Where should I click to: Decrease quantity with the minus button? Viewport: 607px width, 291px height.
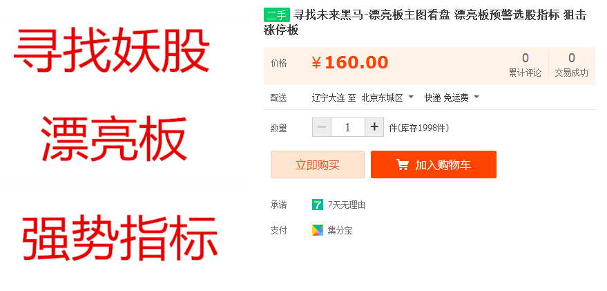click(x=322, y=127)
